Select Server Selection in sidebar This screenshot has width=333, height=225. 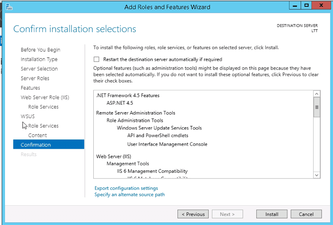pyautogui.click(x=39, y=69)
